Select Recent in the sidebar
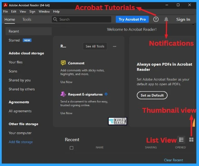This screenshot has width=199, height=166. tap(29, 31)
